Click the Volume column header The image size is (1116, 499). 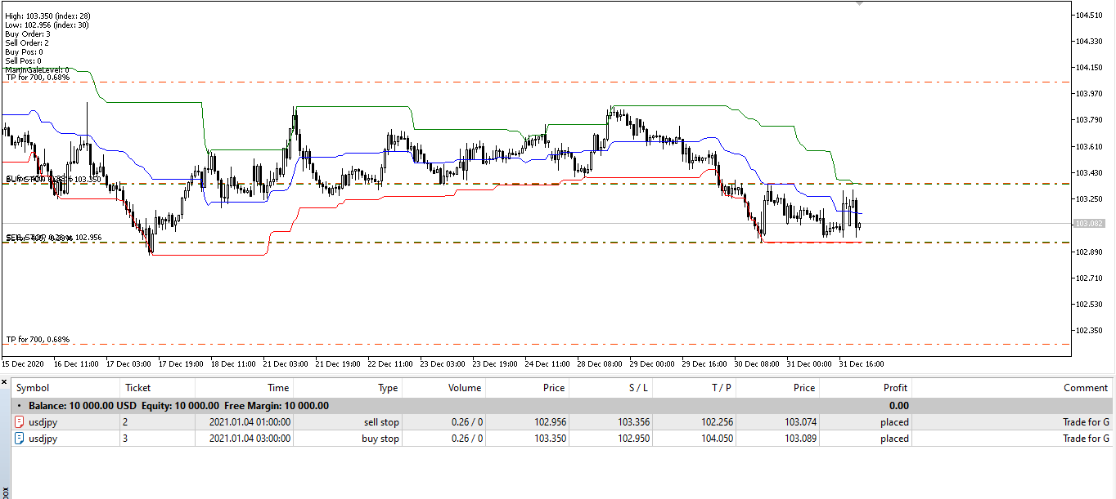tap(464, 388)
